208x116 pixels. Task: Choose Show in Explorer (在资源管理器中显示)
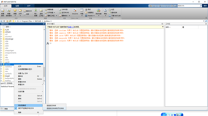pyautogui.click(x=29, y=69)
